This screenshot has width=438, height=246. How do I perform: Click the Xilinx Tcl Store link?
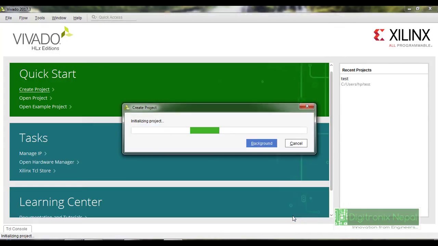(x=35, y=170)
